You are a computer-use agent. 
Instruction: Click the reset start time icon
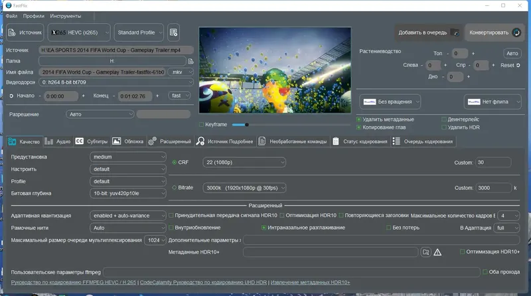[11, 96]
